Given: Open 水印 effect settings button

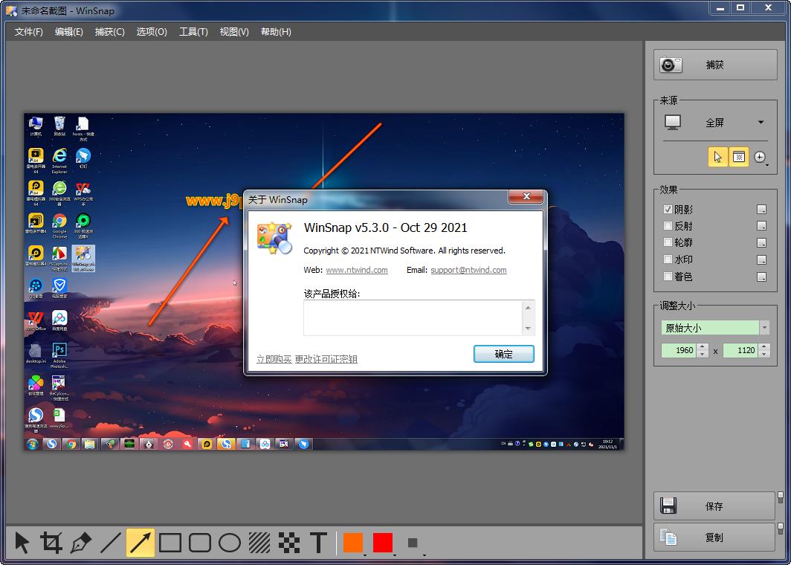Looking at the screenshot, I should [762, 259].
